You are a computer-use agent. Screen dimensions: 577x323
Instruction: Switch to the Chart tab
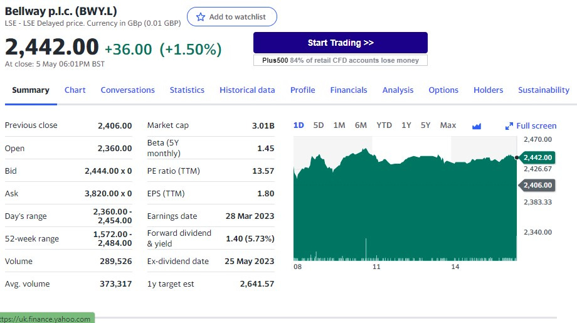tap(75, 90)
